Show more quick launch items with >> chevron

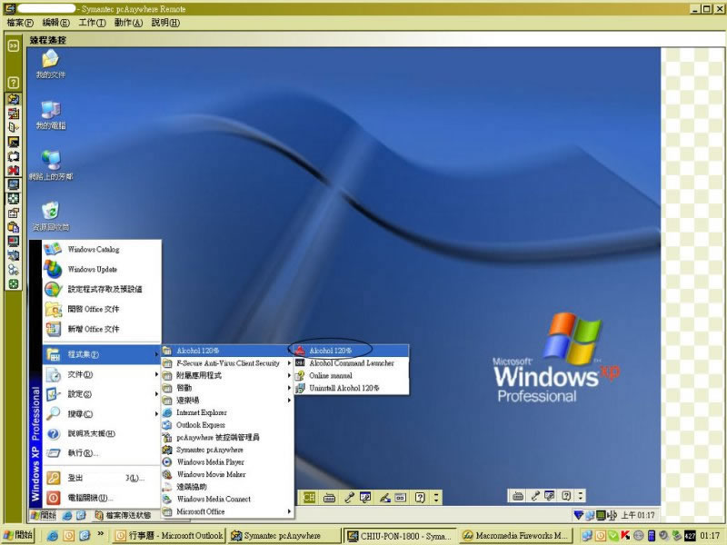click(x=100, y=534)
